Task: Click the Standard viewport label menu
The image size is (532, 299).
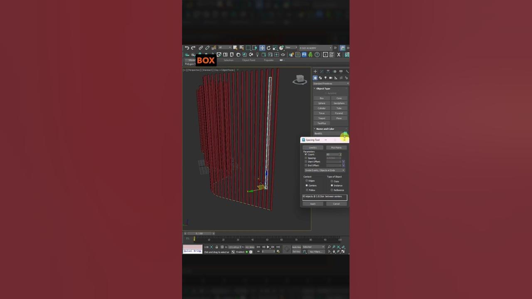Action: point(207,70)
